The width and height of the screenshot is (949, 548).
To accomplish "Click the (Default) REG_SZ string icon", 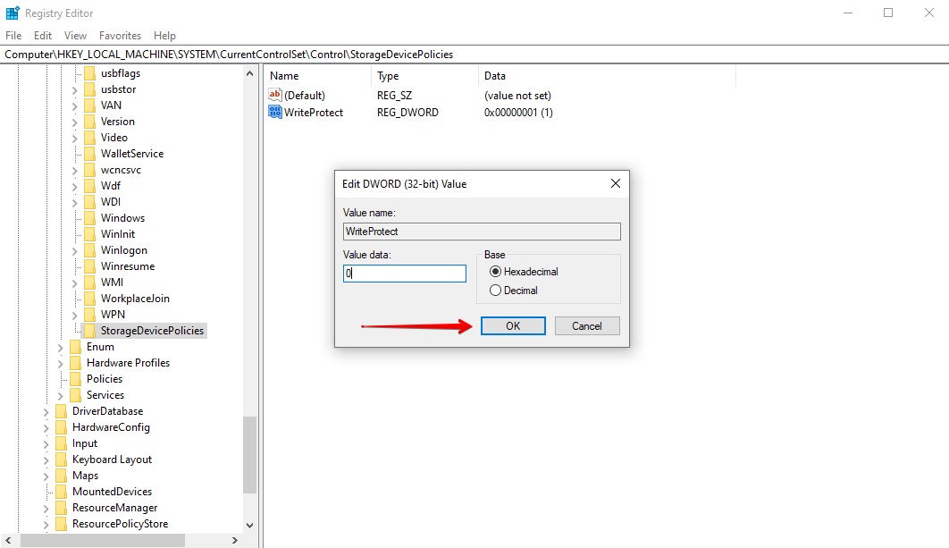I will tap(273, 96).
